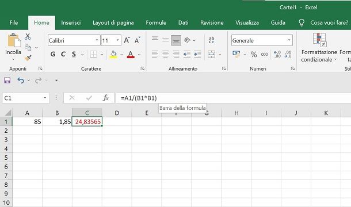The image size is (351, 207).
Task: Center cell text horizontally
Action: coord(165,54)
